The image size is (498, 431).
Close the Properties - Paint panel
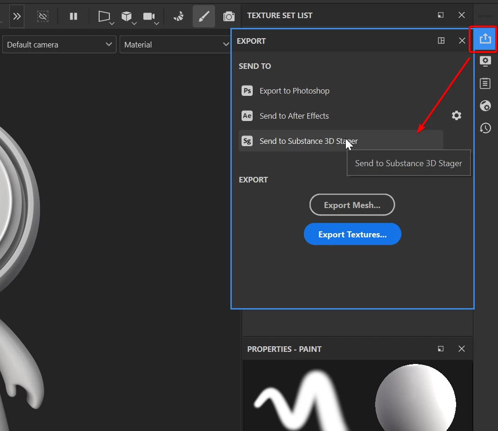(x=462, y=349)
